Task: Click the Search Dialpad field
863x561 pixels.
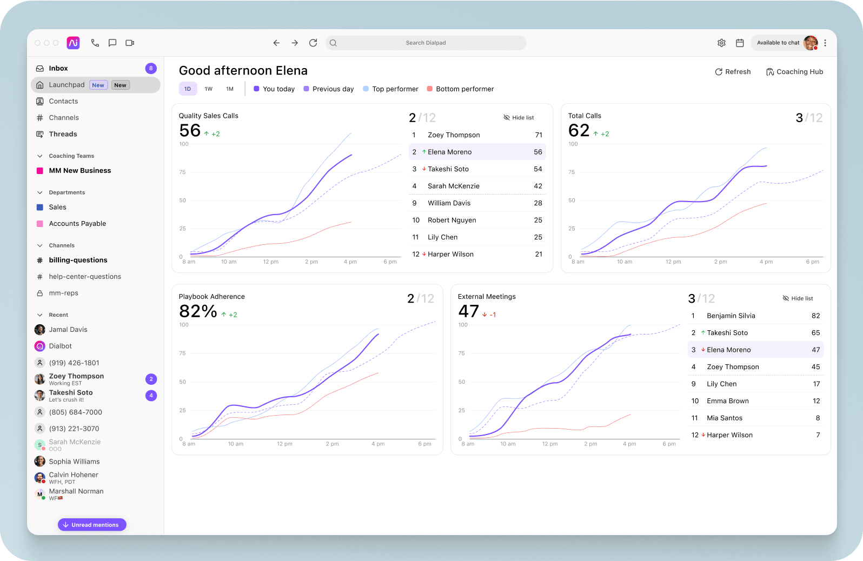Action: point(426,43)
